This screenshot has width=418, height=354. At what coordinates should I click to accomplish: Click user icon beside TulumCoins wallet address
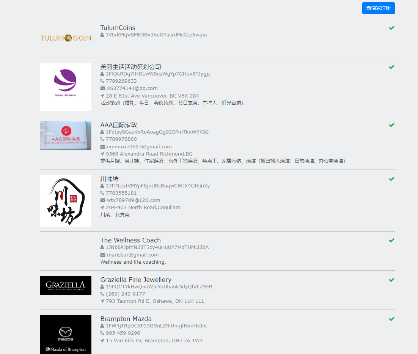coord(102,35)
